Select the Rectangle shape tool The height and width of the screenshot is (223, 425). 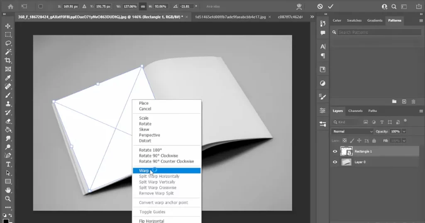tap(8, 182)
